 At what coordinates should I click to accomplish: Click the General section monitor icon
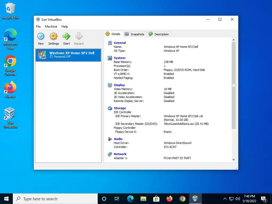pyautogui.click(x=110, y=43)
